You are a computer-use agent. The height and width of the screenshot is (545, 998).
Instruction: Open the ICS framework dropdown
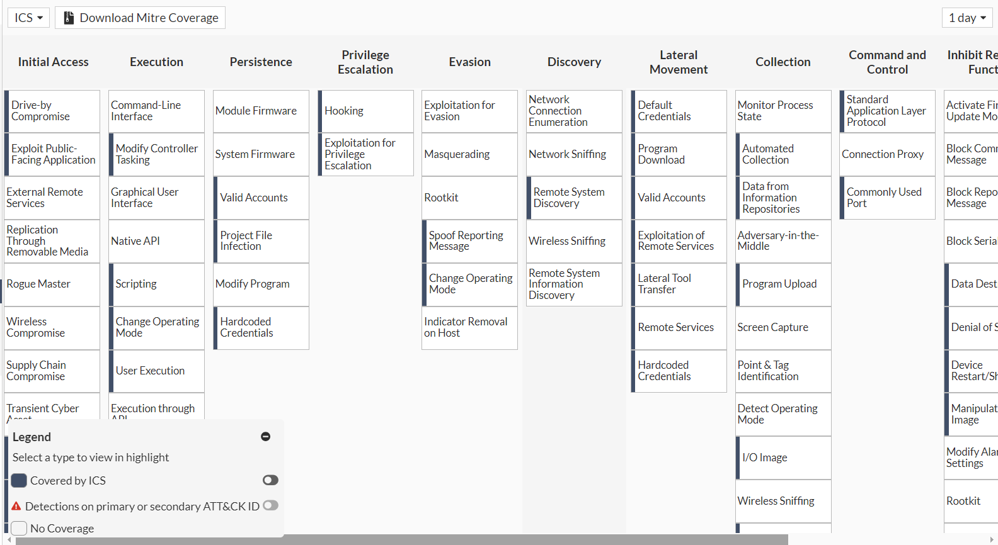pos(28,18)
